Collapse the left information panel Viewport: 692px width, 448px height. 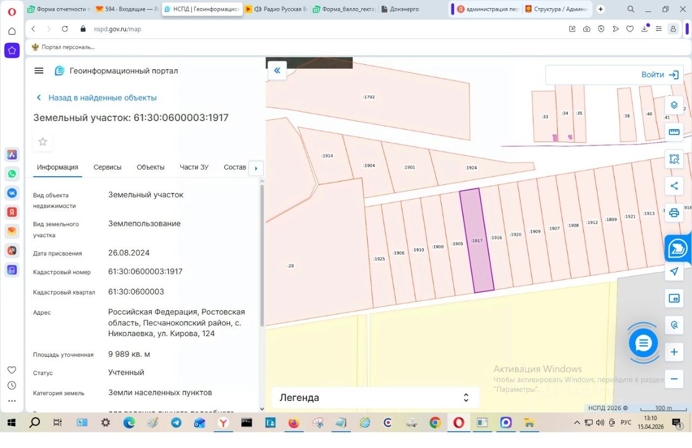[277, 71]
